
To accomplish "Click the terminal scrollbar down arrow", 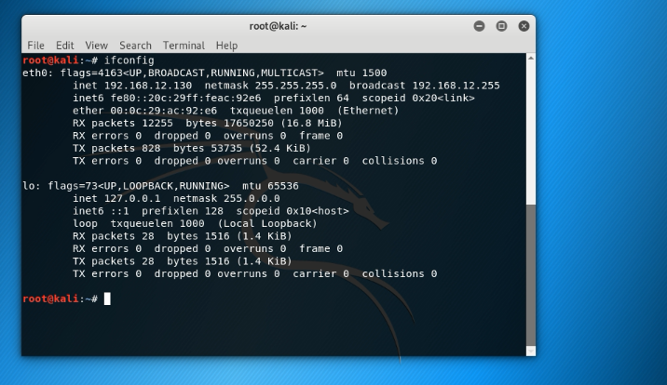I will click(x=531, y=352).
